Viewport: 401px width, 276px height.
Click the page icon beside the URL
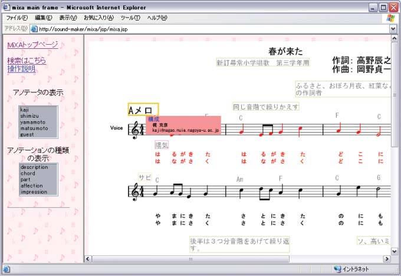[34, 29]
